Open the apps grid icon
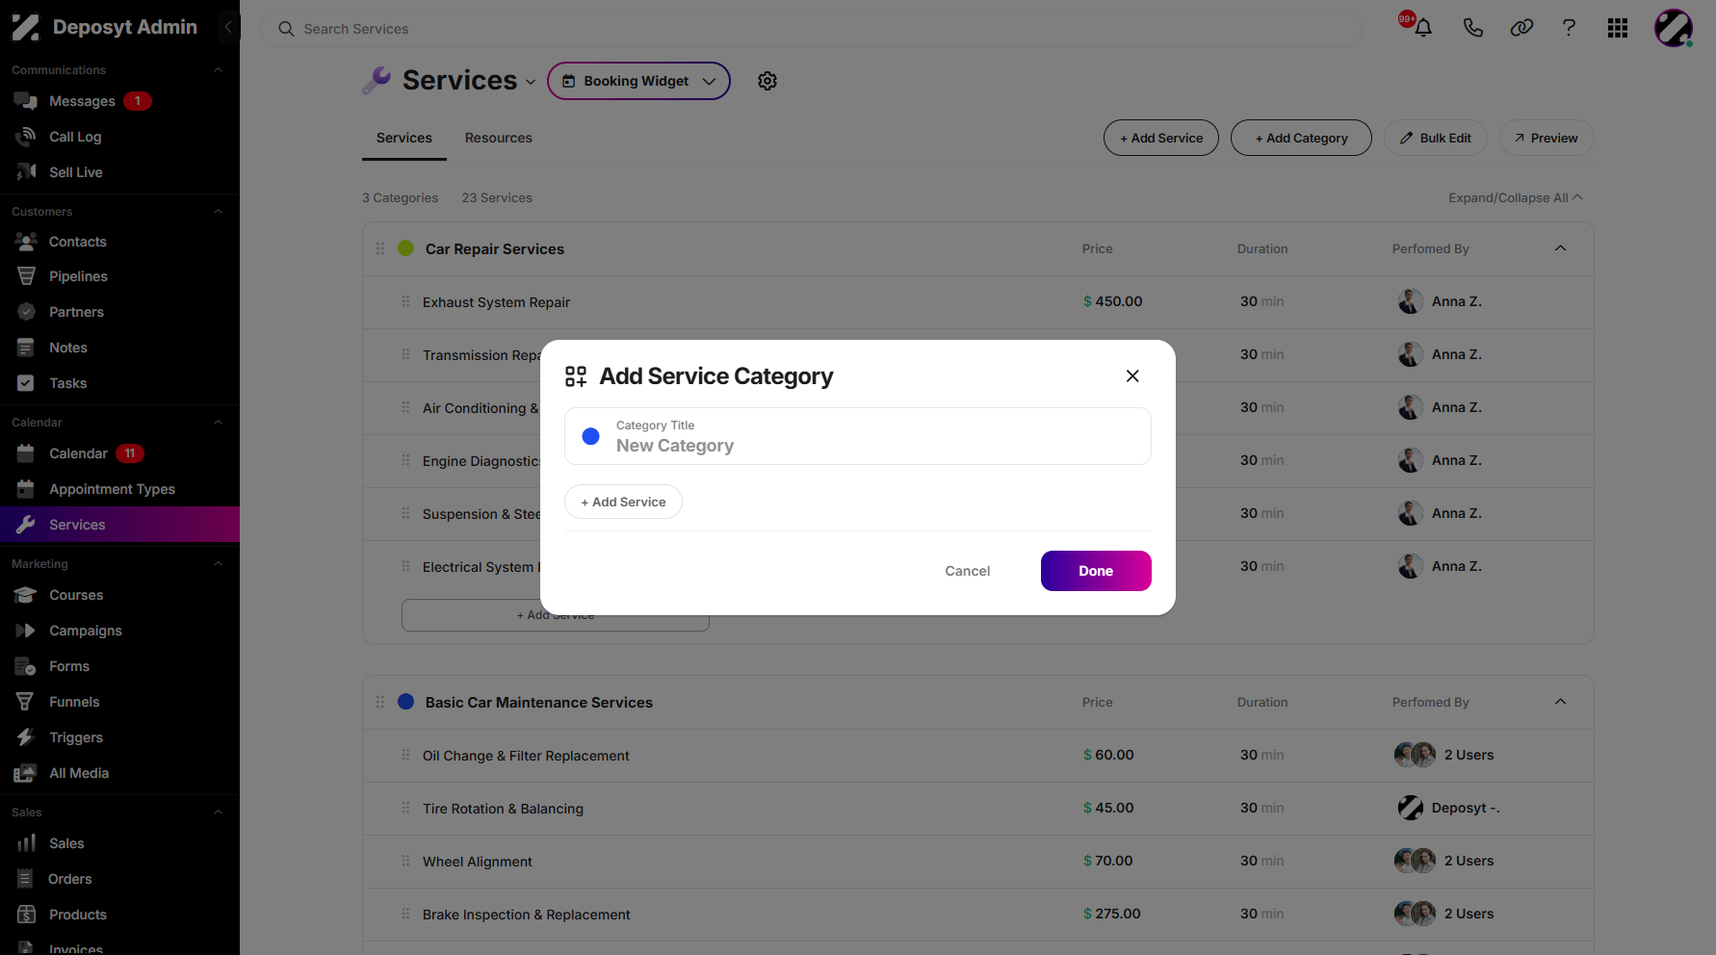The width and height of the screenshot is (1716, 955). tap(1618, 28)
